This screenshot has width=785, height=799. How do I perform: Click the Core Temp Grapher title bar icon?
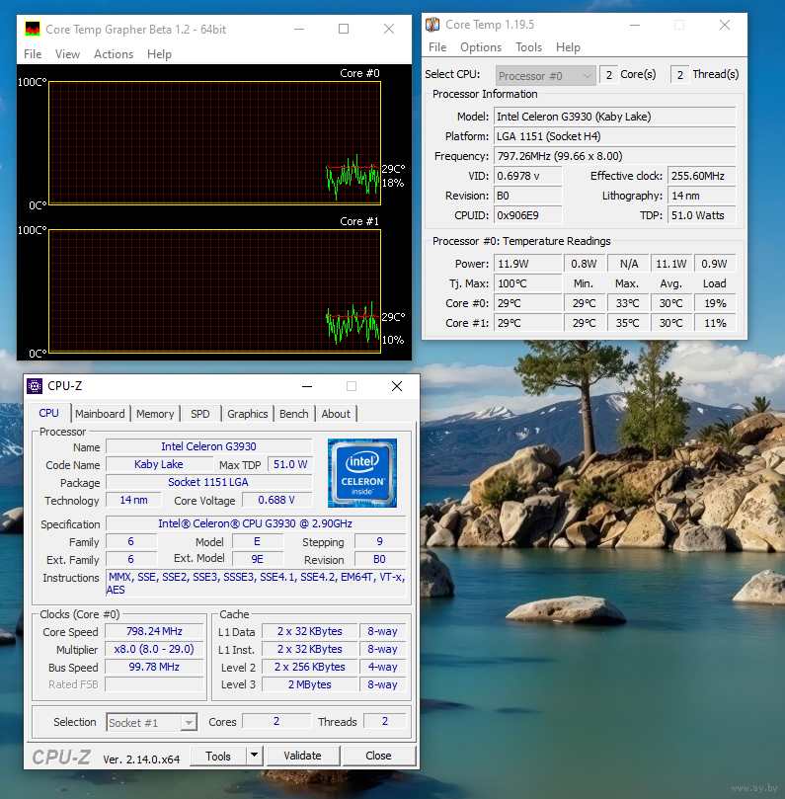(x=33, y=29)
